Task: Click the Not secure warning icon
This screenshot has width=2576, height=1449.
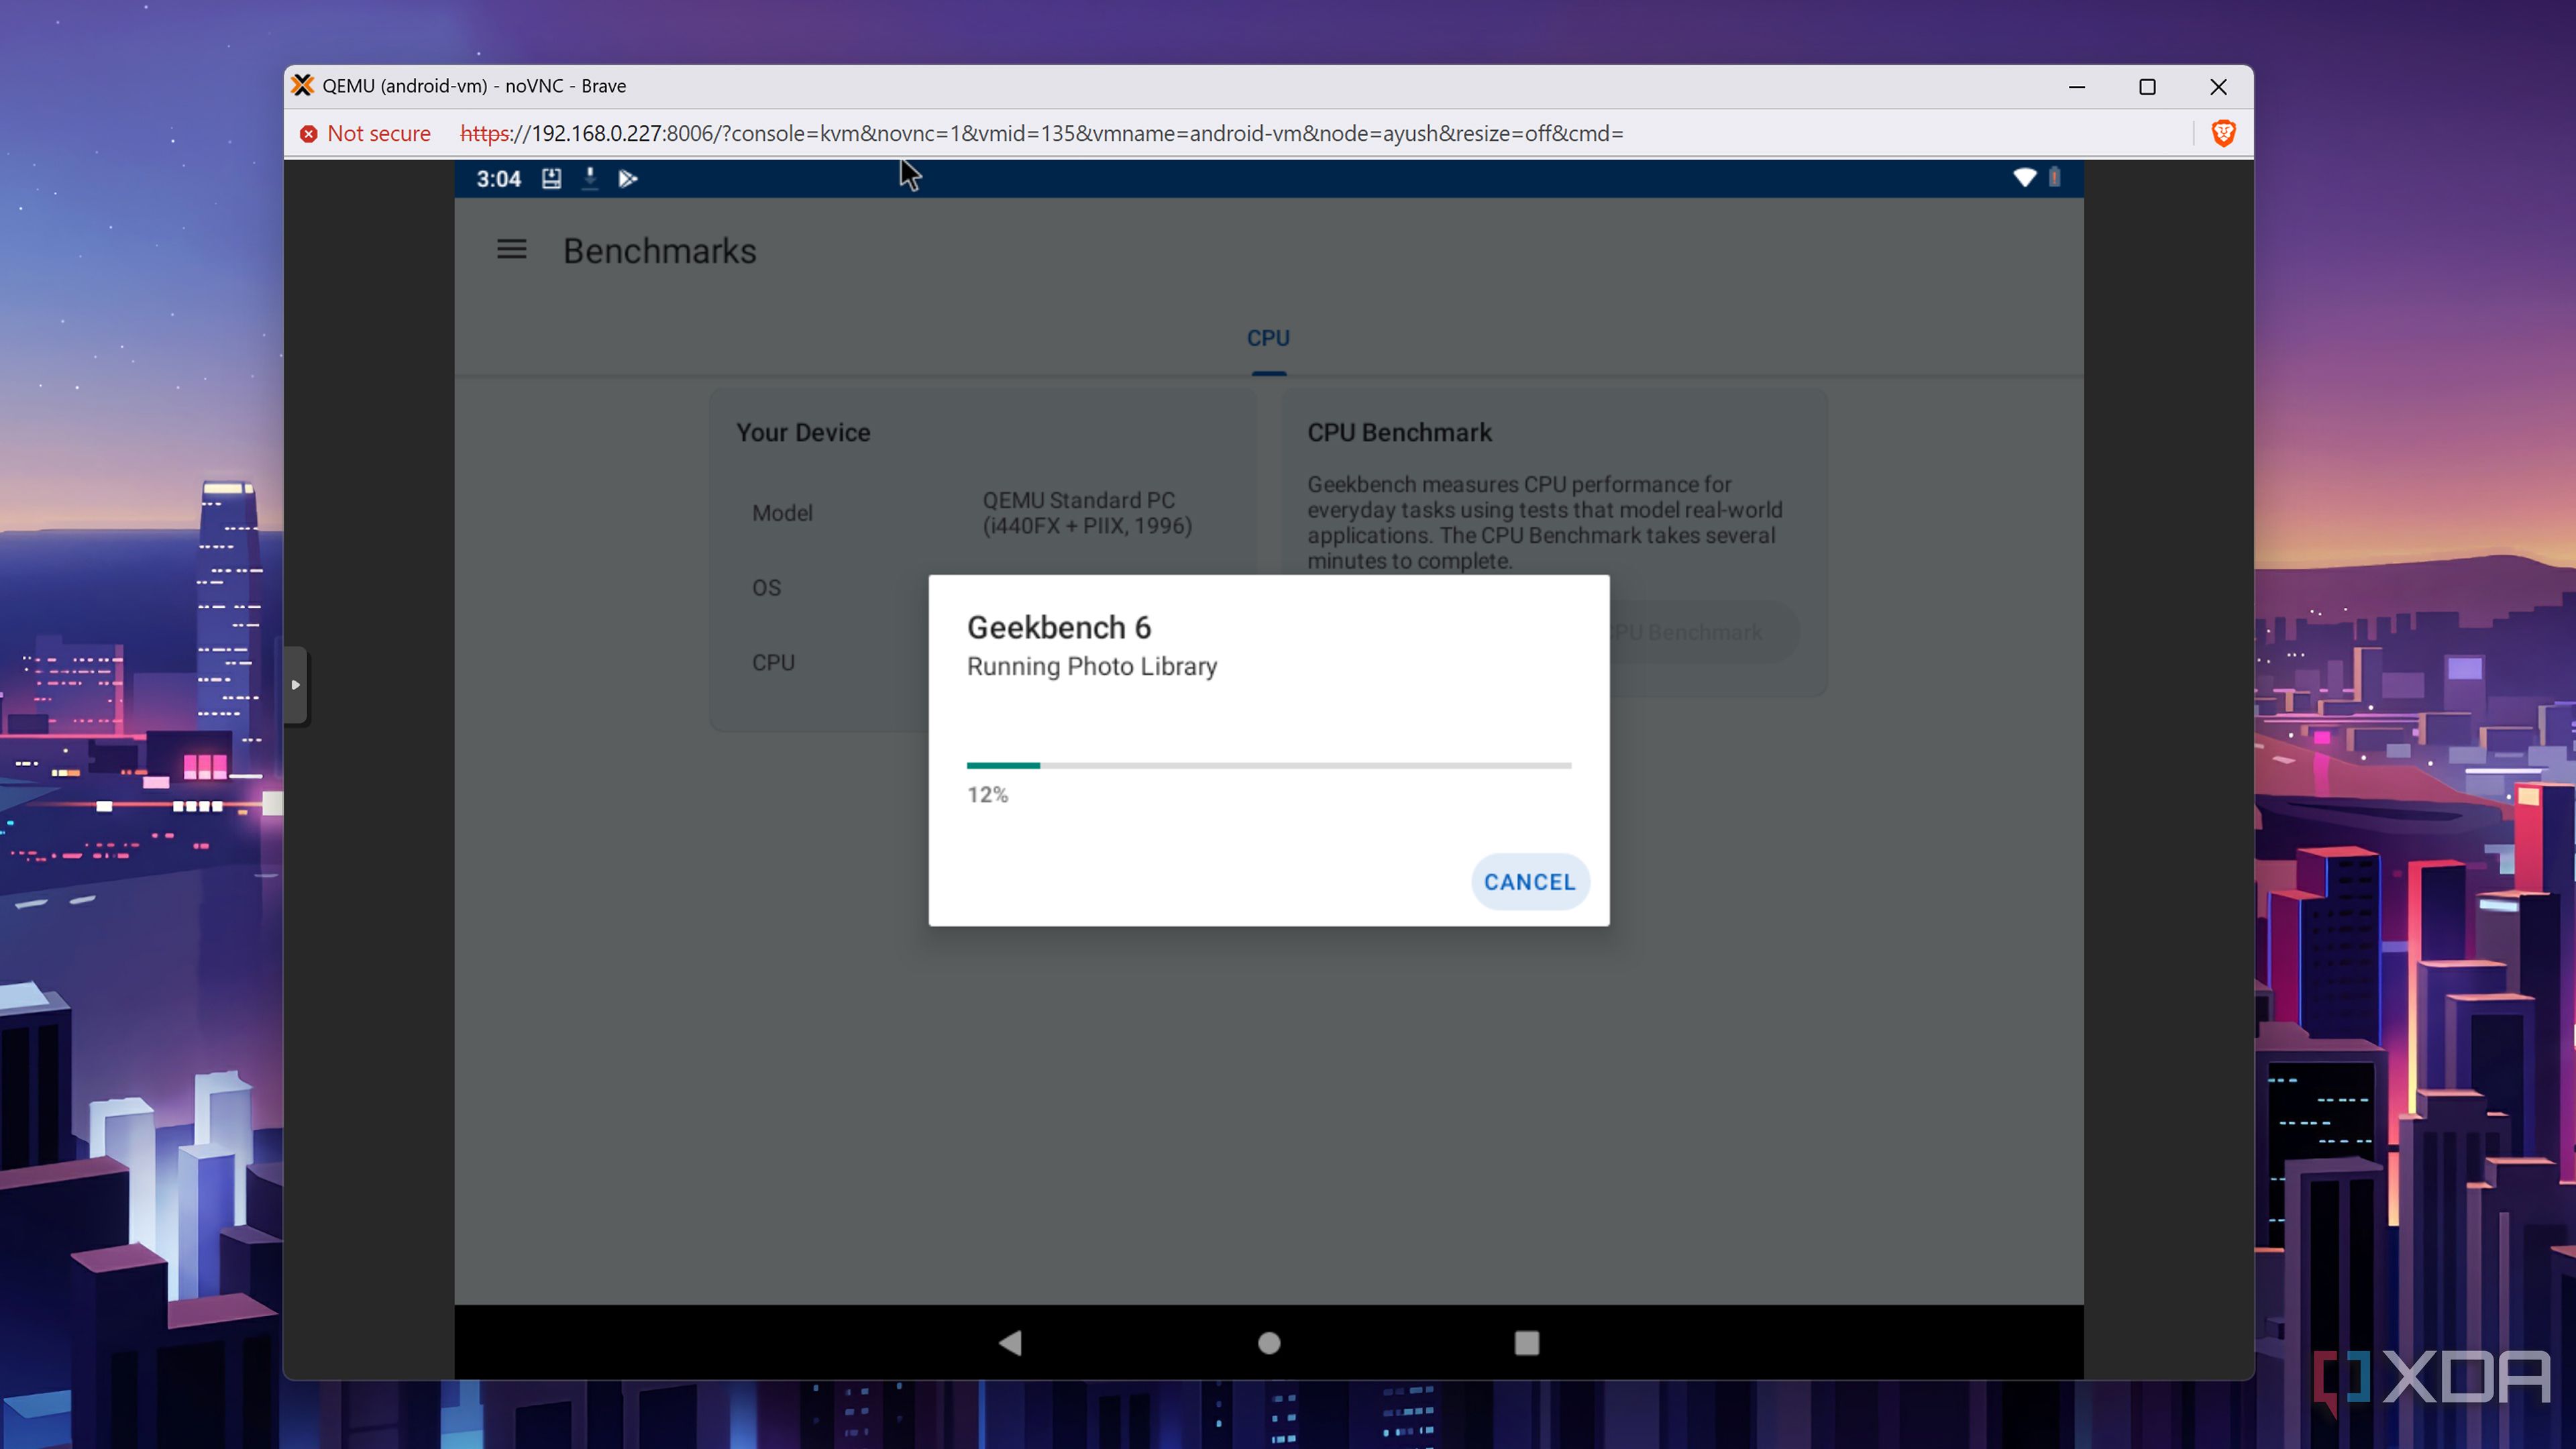Action: [x=309, y=133]
